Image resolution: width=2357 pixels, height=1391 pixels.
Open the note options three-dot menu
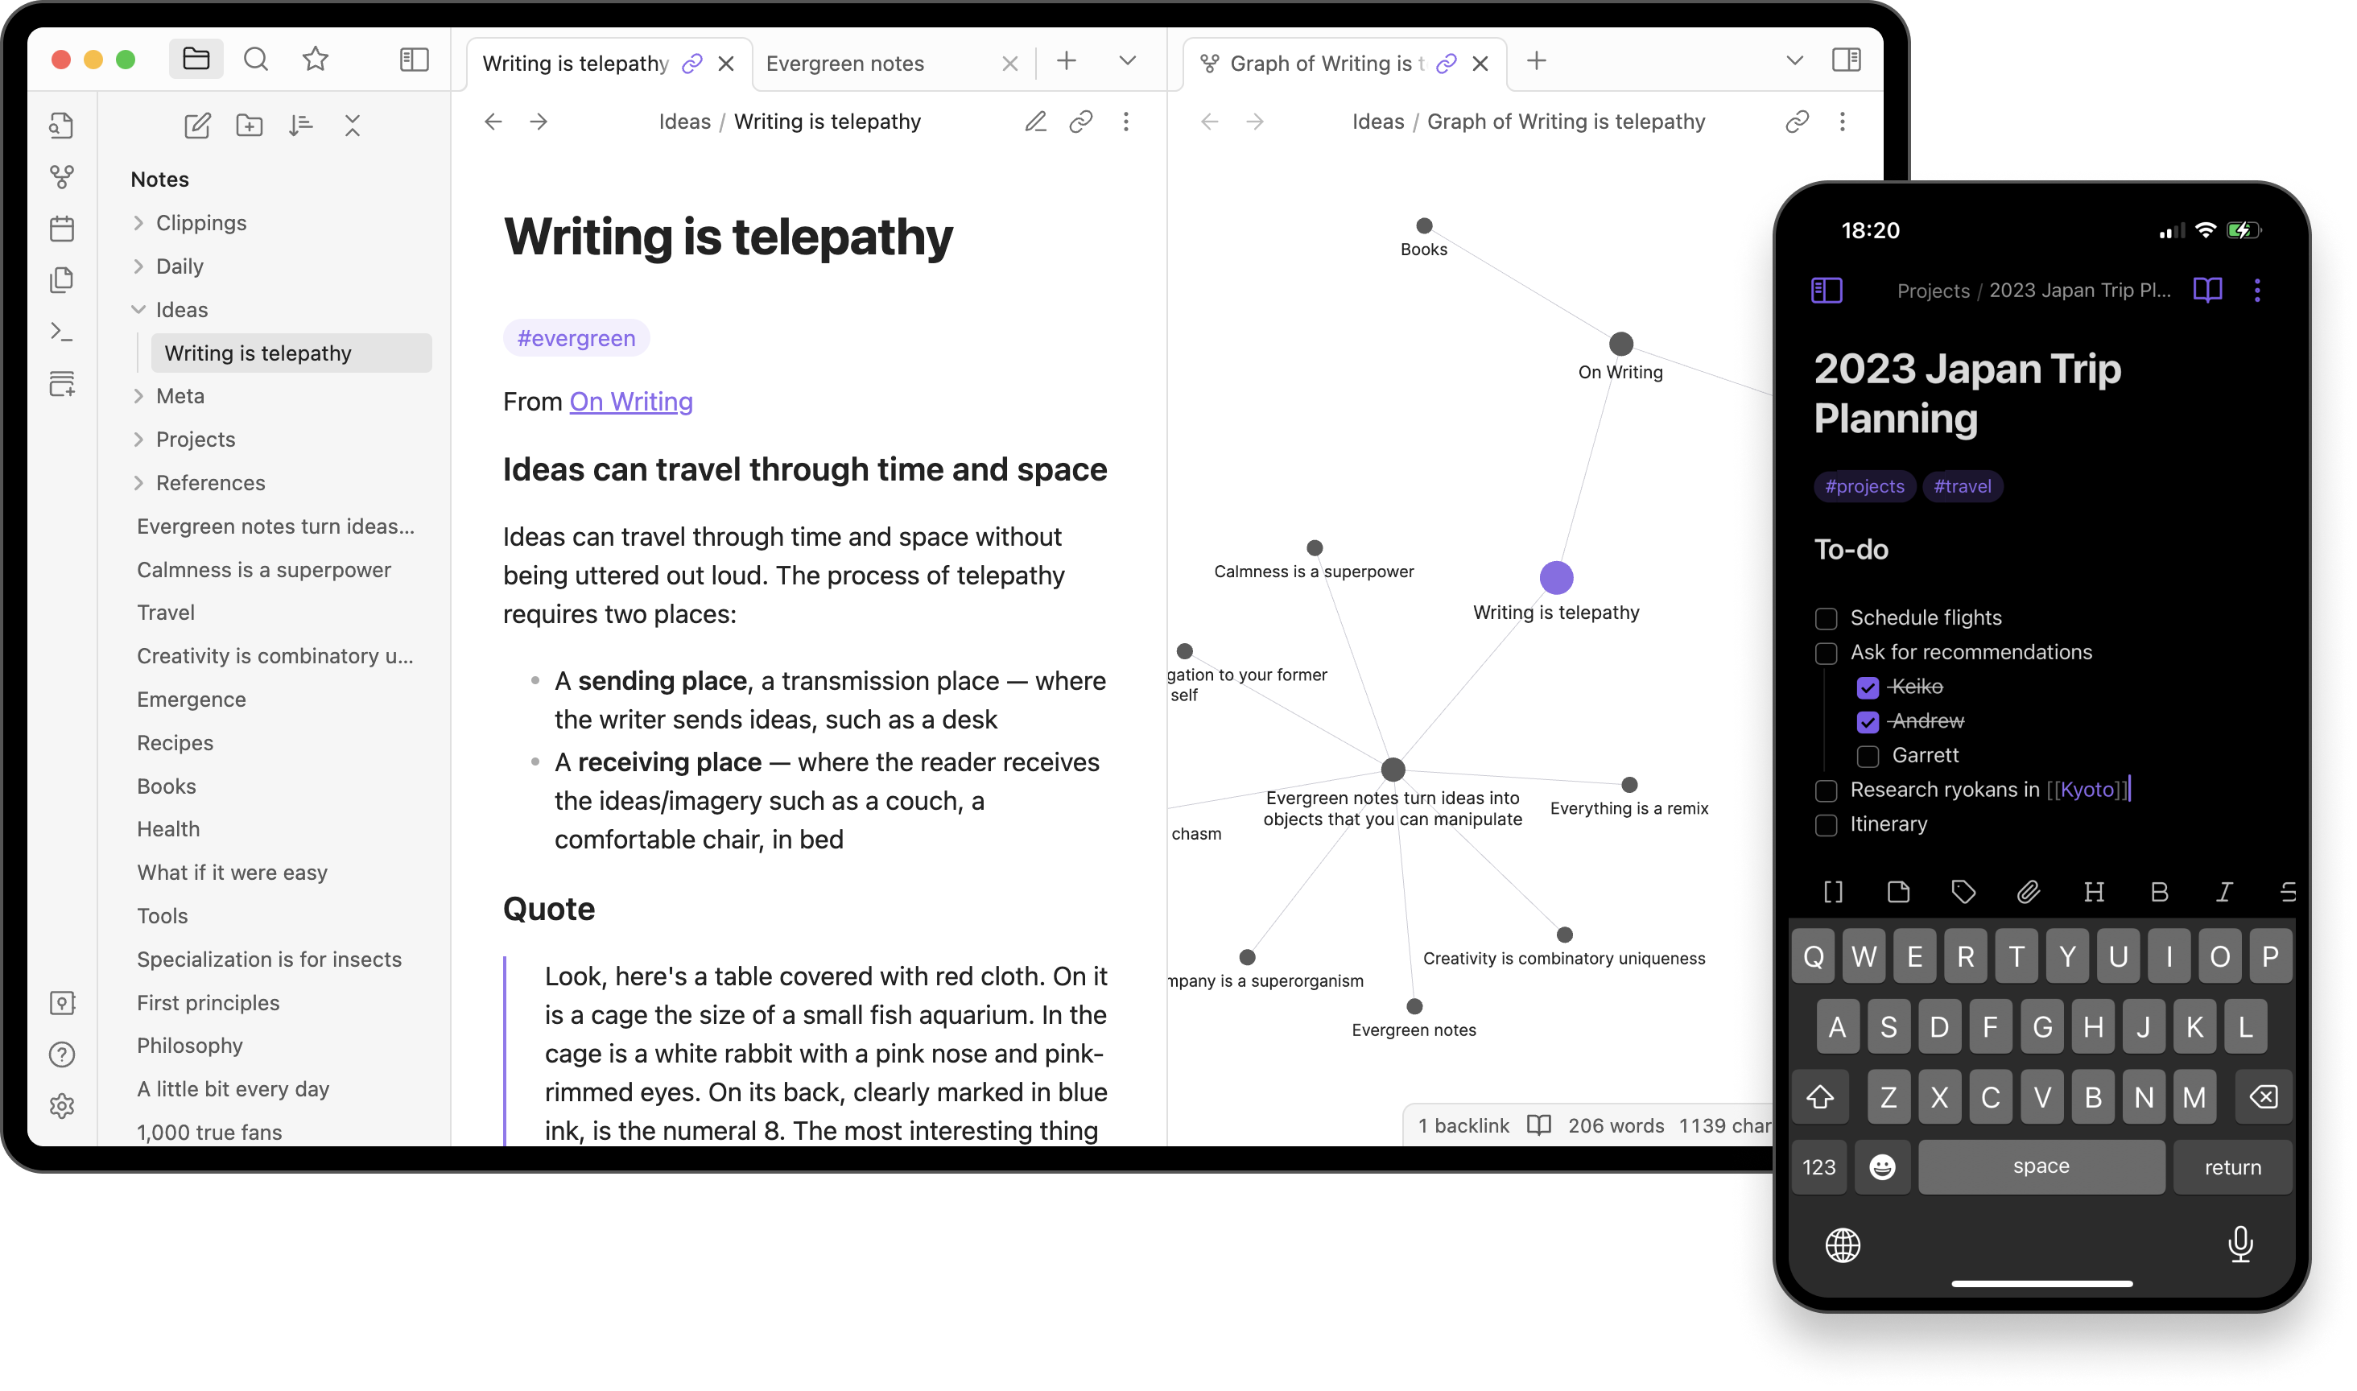click(x=1125, y=121)
